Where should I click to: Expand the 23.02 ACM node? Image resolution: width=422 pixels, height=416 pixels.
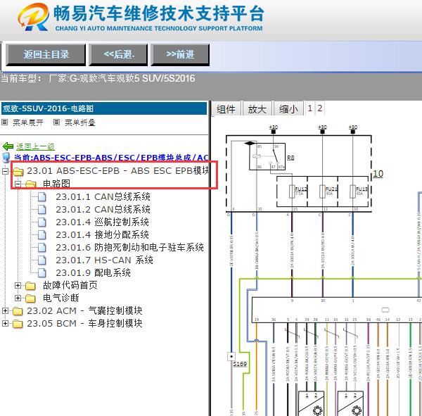5,310
